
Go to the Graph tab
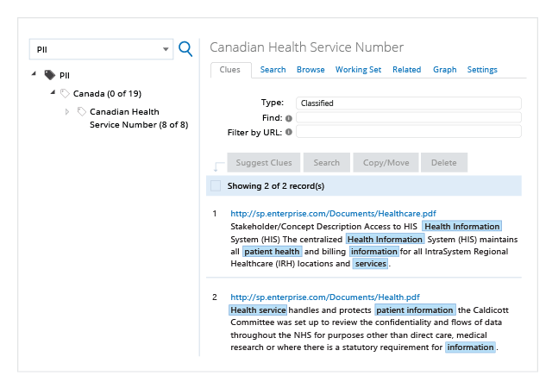pos(445,70)
